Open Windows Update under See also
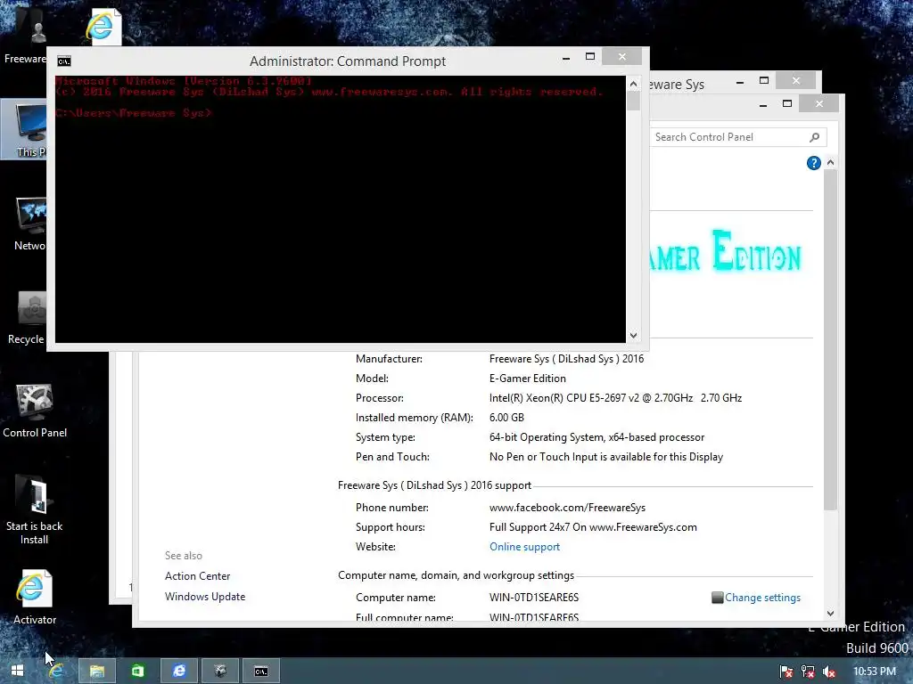The width and height of the screenshot is (913, 684). coord(205,596)
